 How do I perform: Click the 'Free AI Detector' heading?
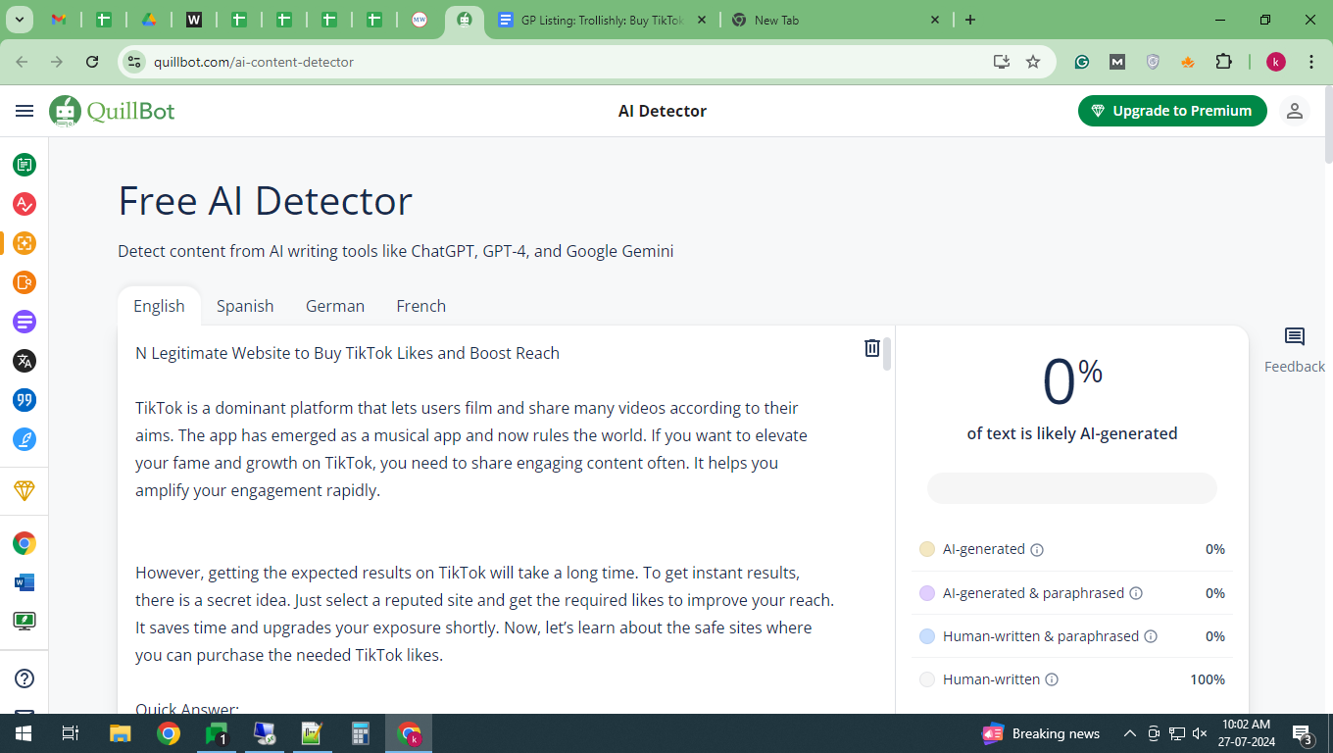pyautogui.click(x=265, y=201)
